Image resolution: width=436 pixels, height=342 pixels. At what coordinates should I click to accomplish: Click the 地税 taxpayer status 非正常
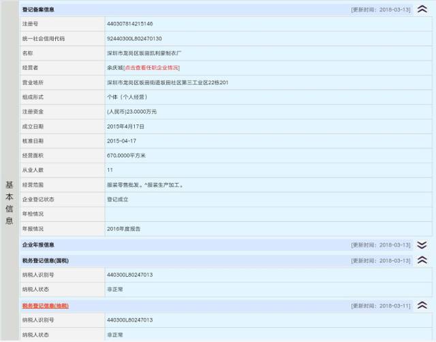(115, 335)
